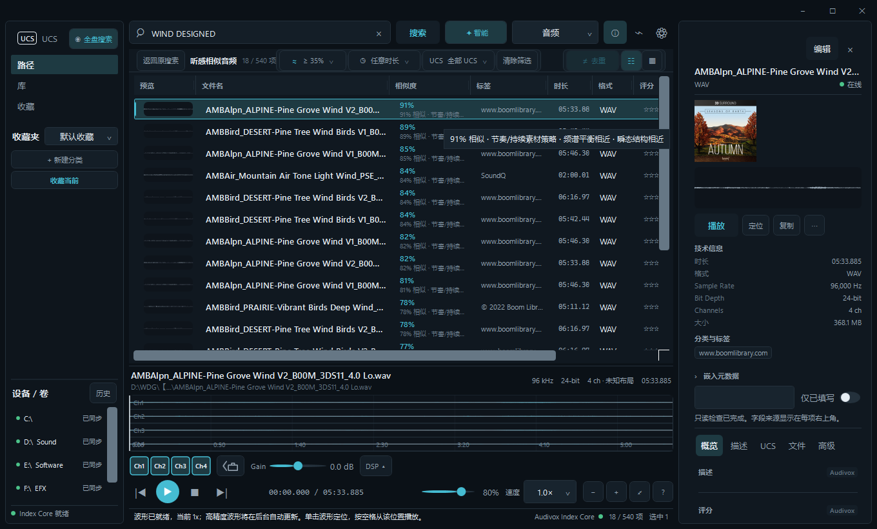
Task: Click the 复制 copy button
Action: click(787, 225)
